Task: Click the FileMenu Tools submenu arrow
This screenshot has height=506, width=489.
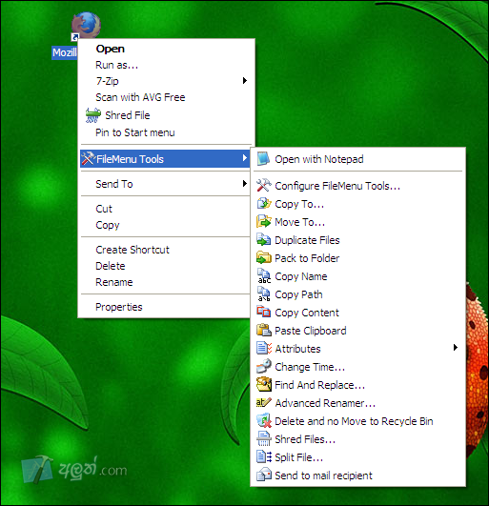Action: point(245,158)
